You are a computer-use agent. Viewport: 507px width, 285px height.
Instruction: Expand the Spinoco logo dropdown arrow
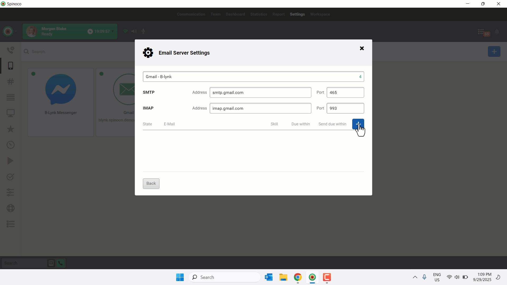(16, 31)
